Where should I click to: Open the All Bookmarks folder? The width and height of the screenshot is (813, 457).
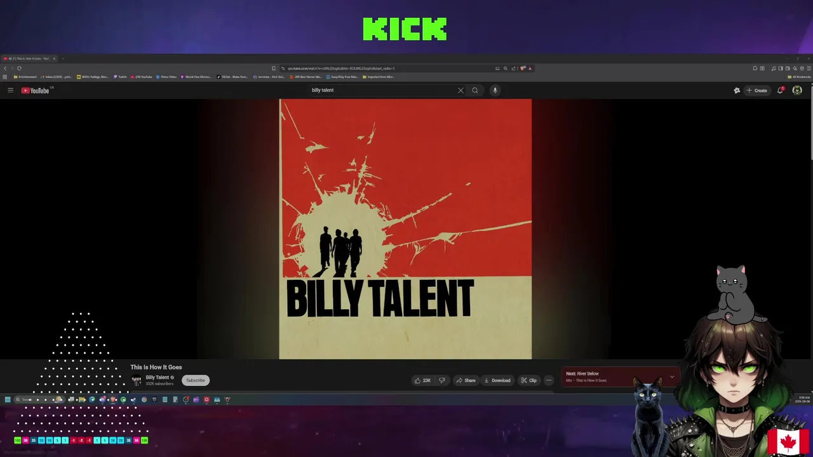[799, 77]
